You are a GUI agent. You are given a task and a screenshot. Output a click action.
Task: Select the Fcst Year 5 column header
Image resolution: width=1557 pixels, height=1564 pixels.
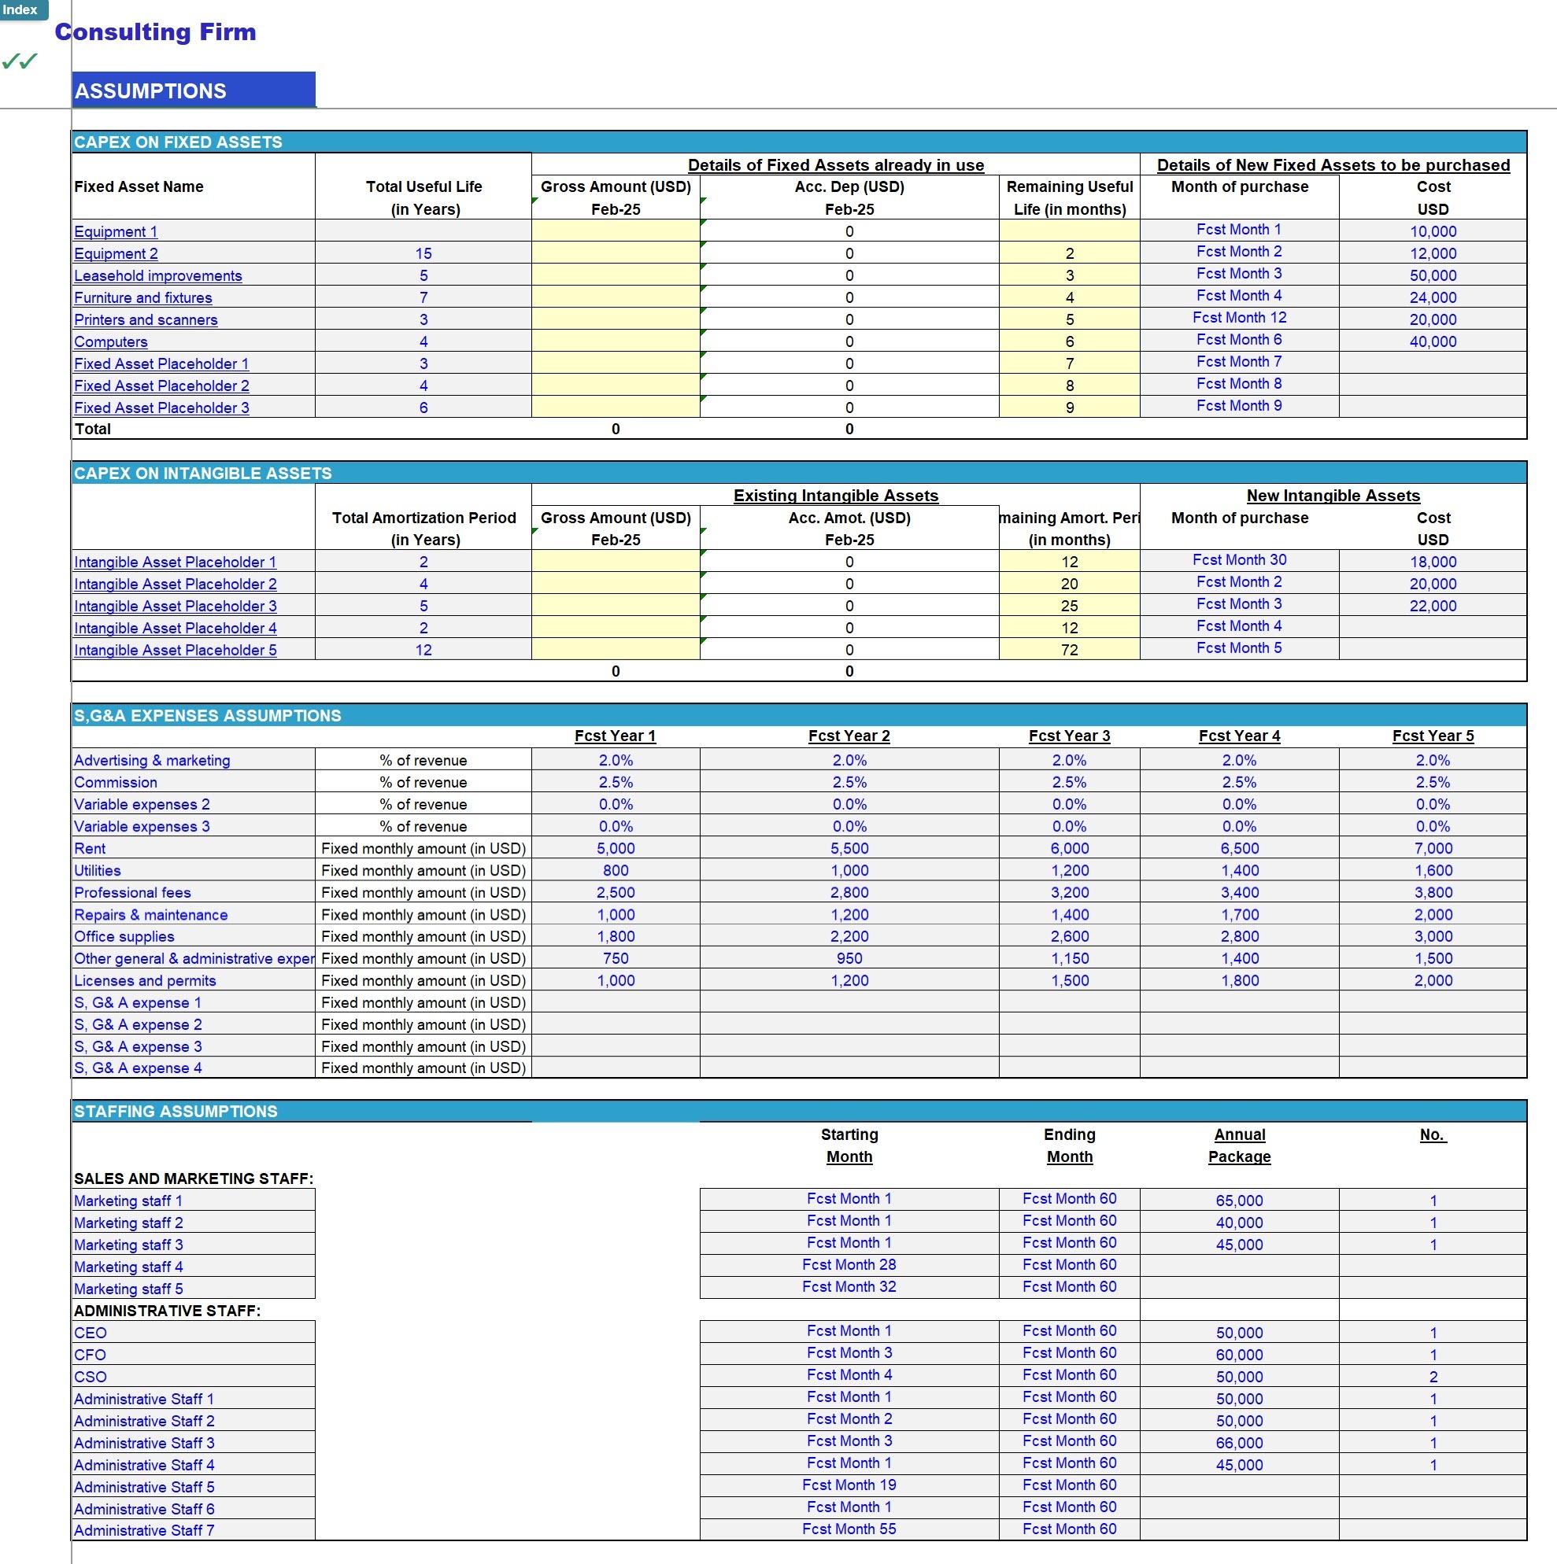pyautogui.click(x=1433, y=736)
